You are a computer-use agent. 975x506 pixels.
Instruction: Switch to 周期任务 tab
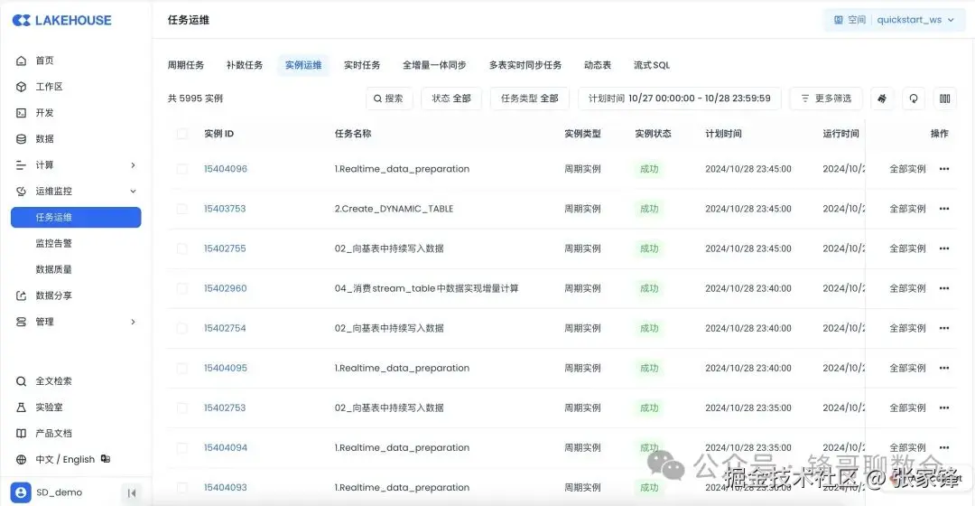pyautogui.click(x=186, y=65)
